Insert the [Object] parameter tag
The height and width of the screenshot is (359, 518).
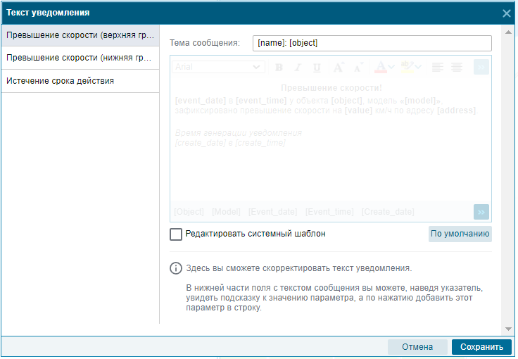[189, 212]
